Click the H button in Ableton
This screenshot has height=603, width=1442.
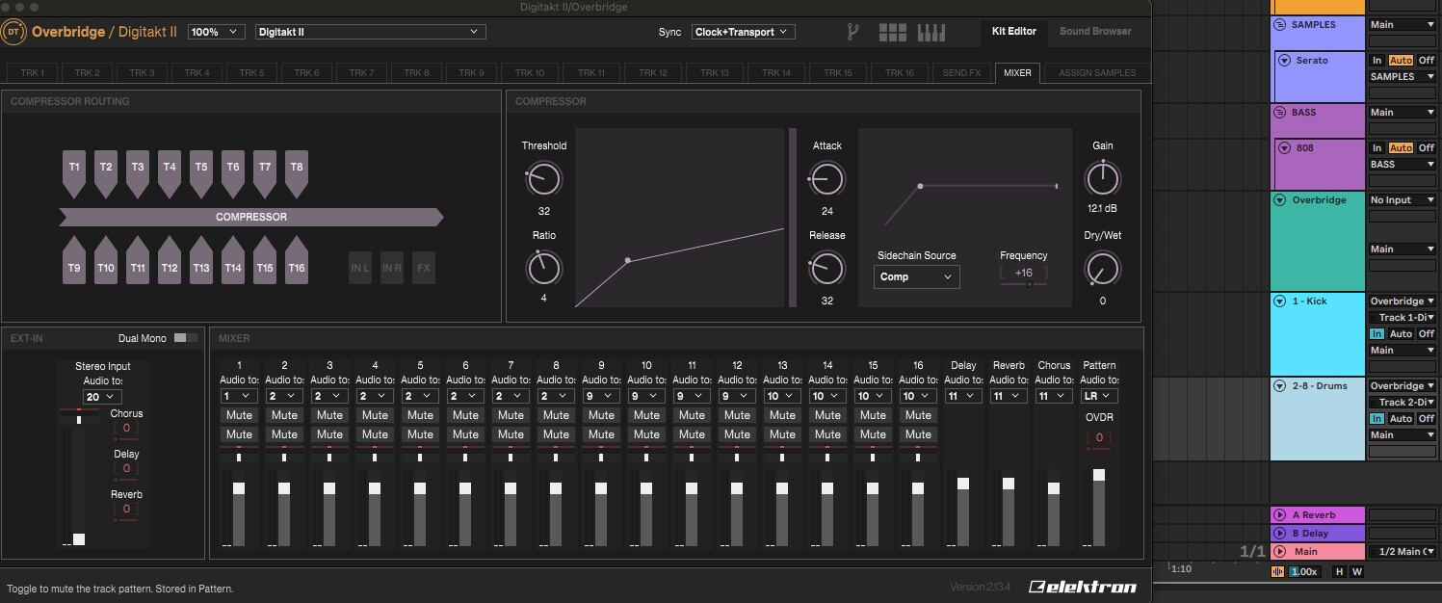1339,571
